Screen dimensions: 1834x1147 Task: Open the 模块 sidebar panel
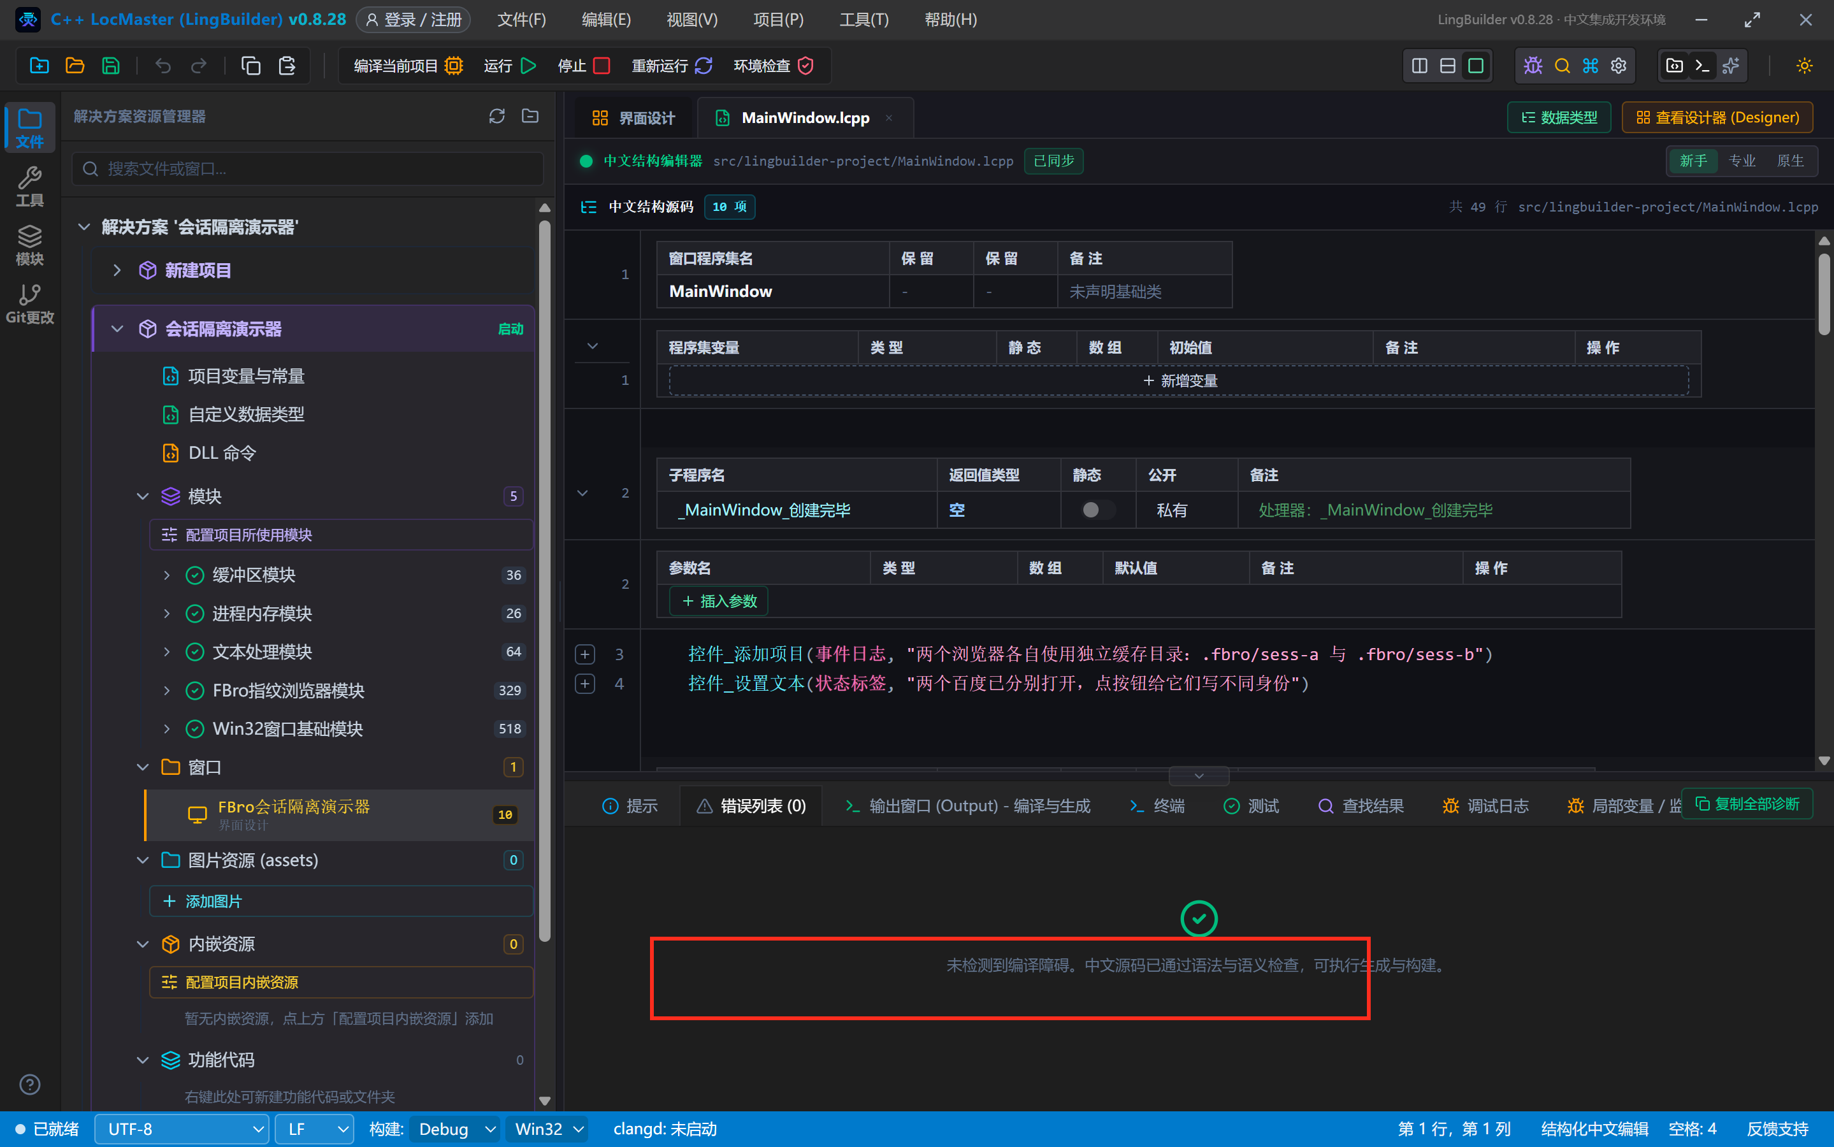[29, 246]
